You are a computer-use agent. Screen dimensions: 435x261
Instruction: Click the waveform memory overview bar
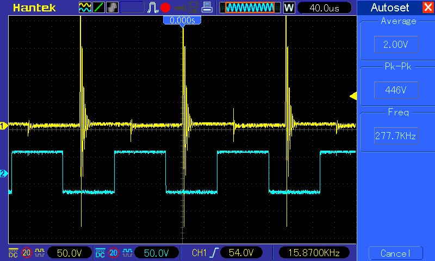click(x=250, y=8)
